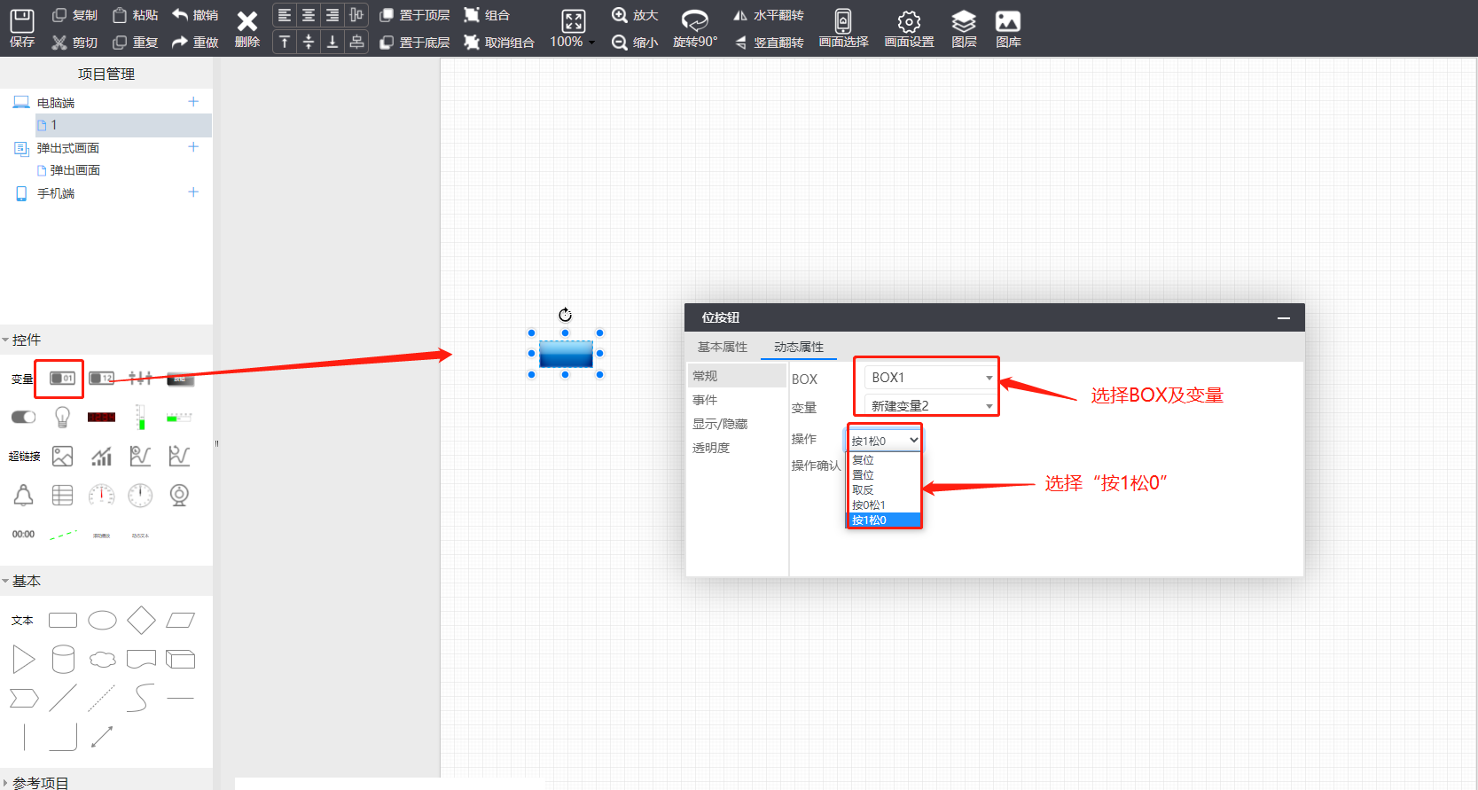Switch to the 动态属性 tab
Image resolution: width=1478 pixels, height=790 pixels.
point(798,347)
